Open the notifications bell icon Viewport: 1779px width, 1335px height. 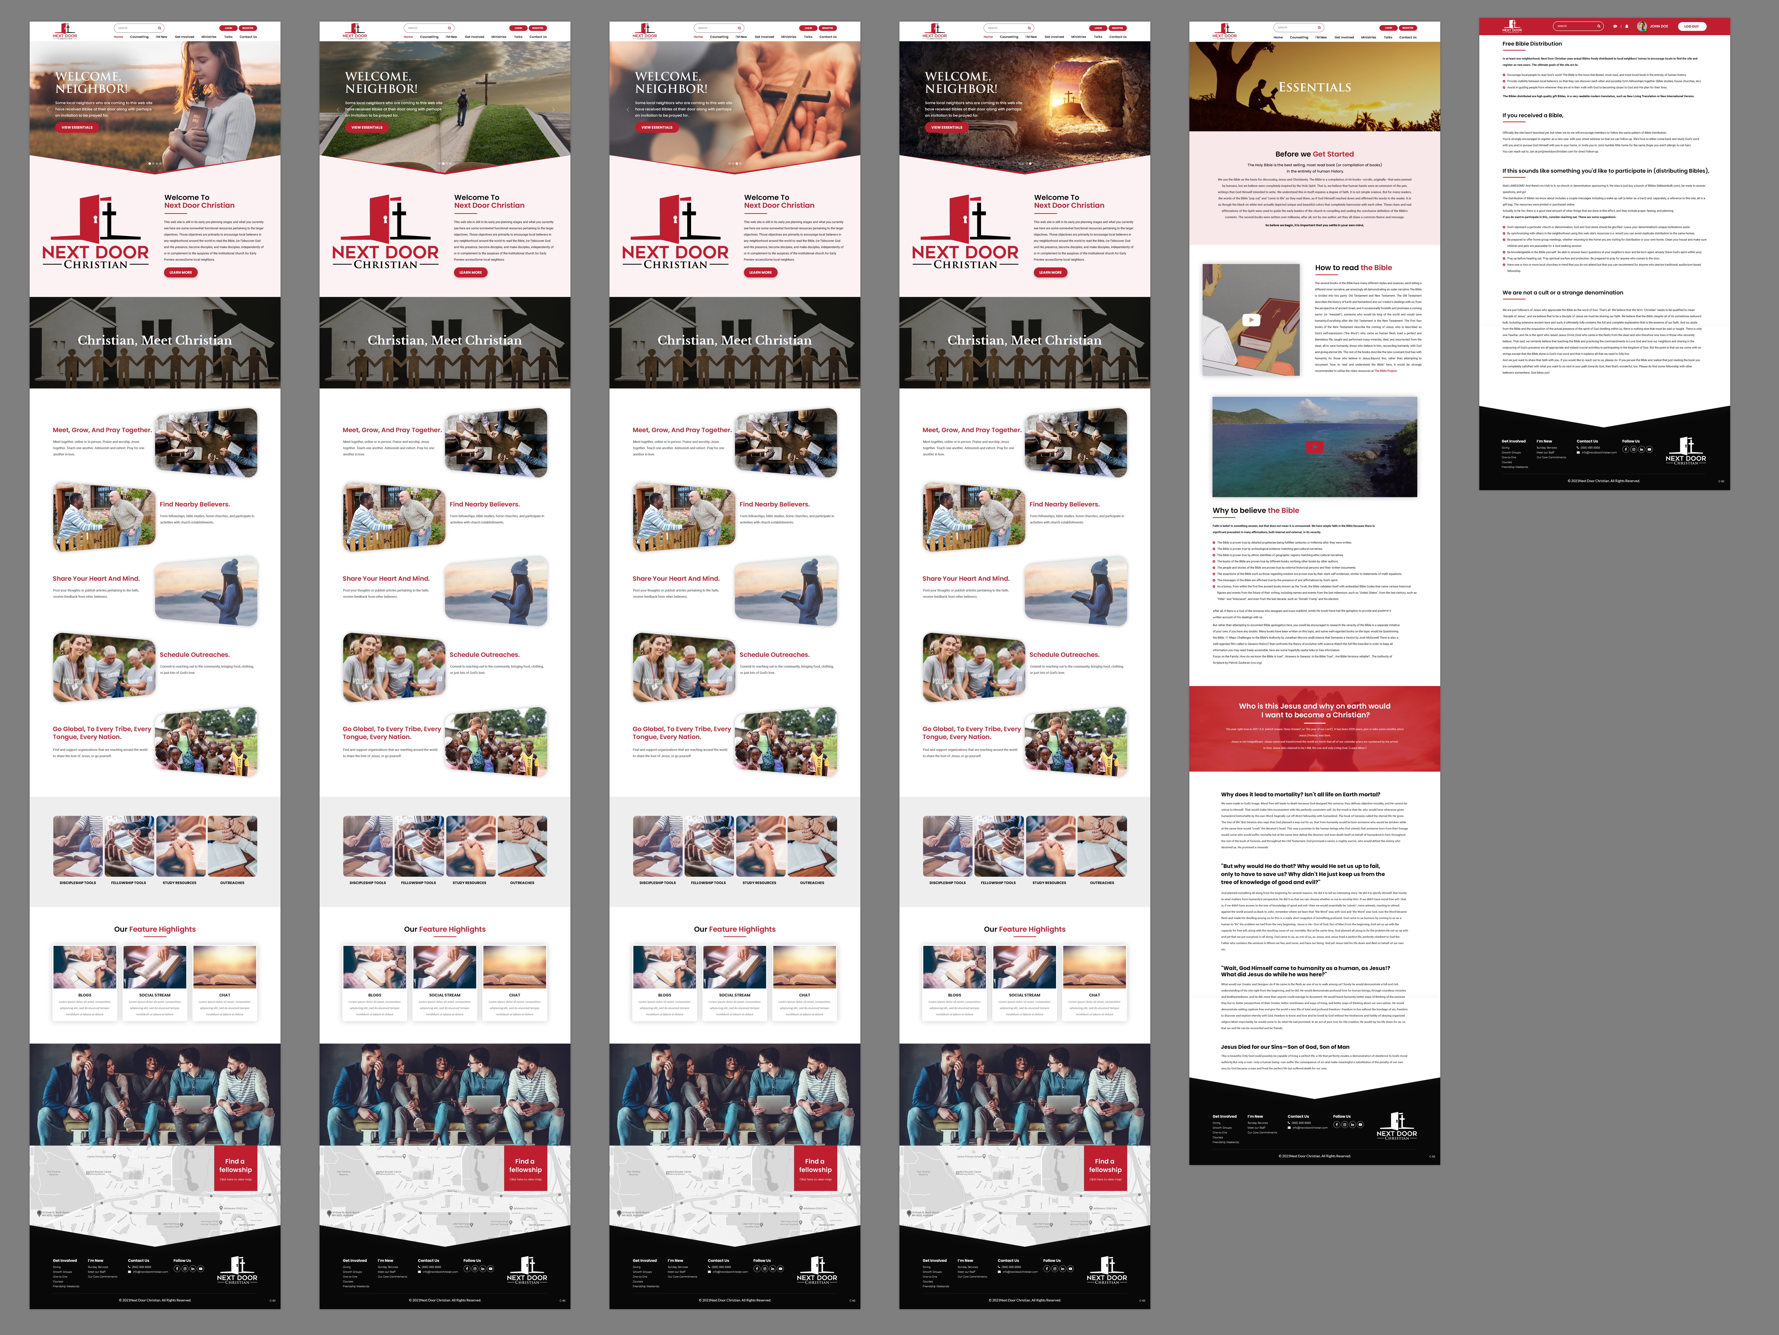click(1627, 27)
